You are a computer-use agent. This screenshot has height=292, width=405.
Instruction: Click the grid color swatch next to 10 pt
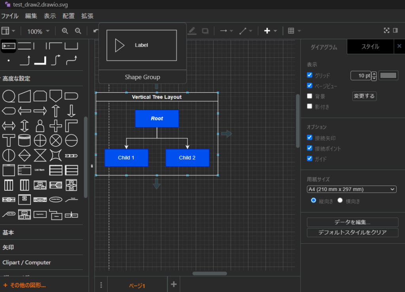pyautogui.click(x=388, y=75)
